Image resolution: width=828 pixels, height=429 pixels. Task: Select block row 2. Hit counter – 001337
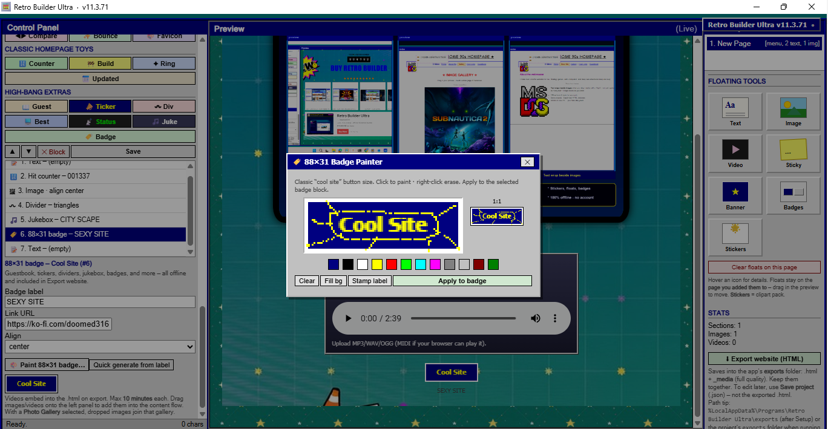[96, 176]
